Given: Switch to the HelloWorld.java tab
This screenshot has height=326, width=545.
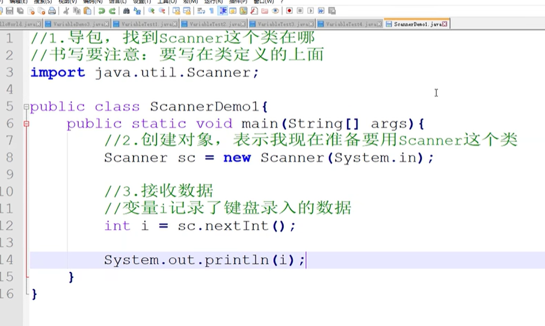Looking at the screenshot, I should 20,24.
